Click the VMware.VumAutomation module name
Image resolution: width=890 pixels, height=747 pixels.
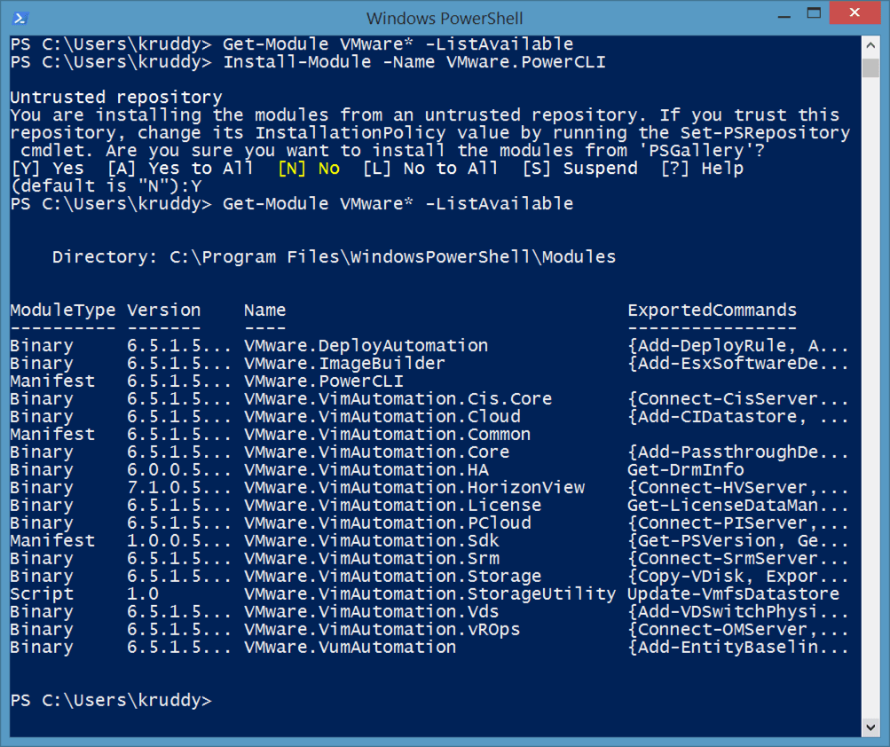[350, 648]
